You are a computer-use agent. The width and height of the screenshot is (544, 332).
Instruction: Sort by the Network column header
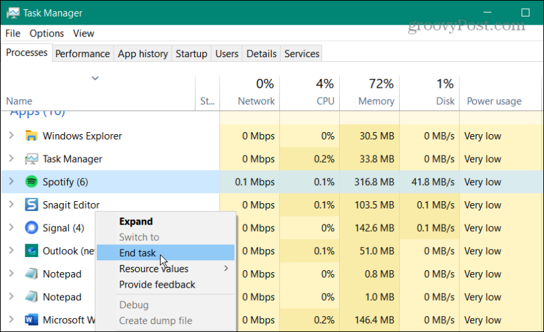(x=249, y=93)
